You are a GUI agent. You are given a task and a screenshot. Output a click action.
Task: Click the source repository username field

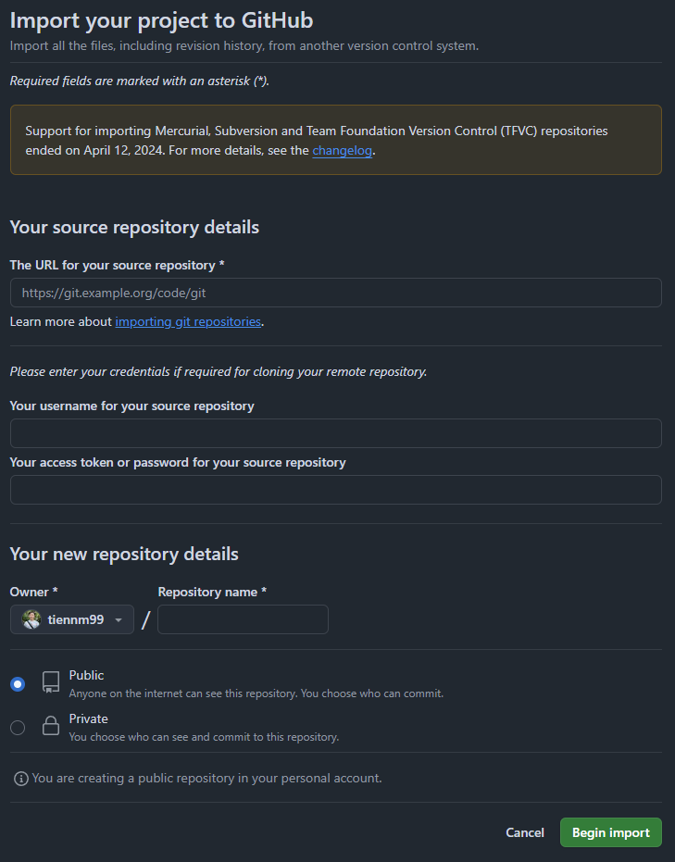[335, 433]
